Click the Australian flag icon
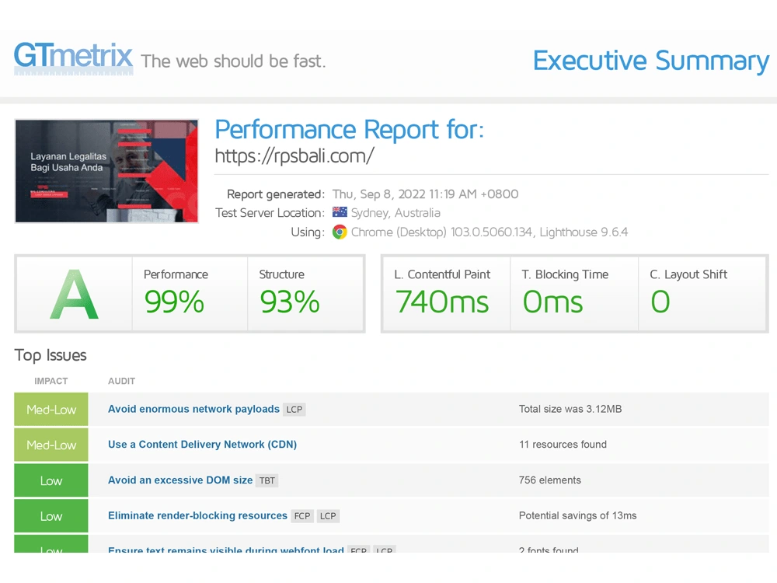 point(340,212)
